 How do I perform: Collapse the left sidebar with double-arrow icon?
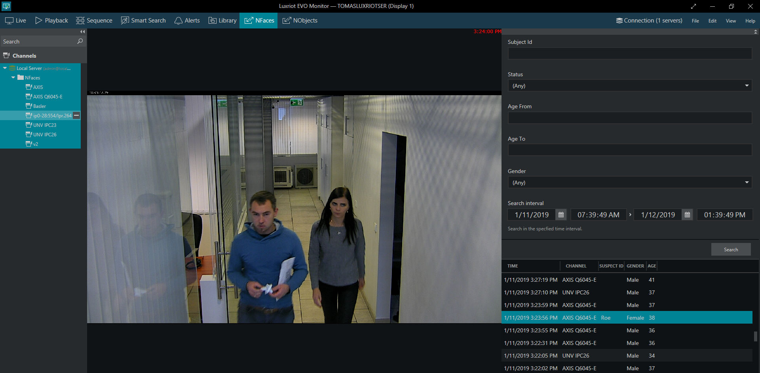pyautogui.click(x=82, y=32)
